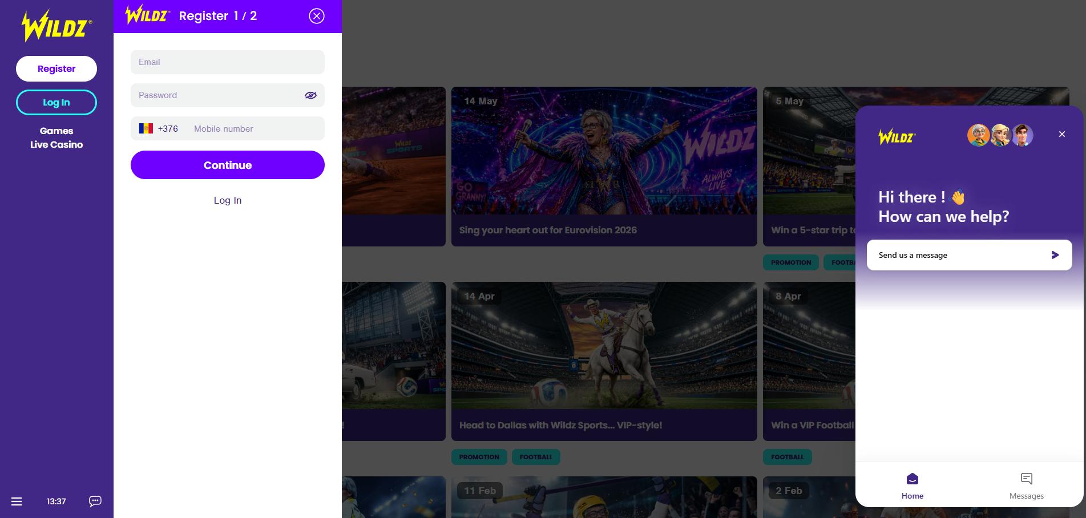Click the 13:37 clock in the sidebar
The image size is (1086, 518).
tap(56, 501)
